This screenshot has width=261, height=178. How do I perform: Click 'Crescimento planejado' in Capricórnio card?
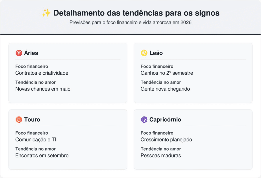point(166,140)
